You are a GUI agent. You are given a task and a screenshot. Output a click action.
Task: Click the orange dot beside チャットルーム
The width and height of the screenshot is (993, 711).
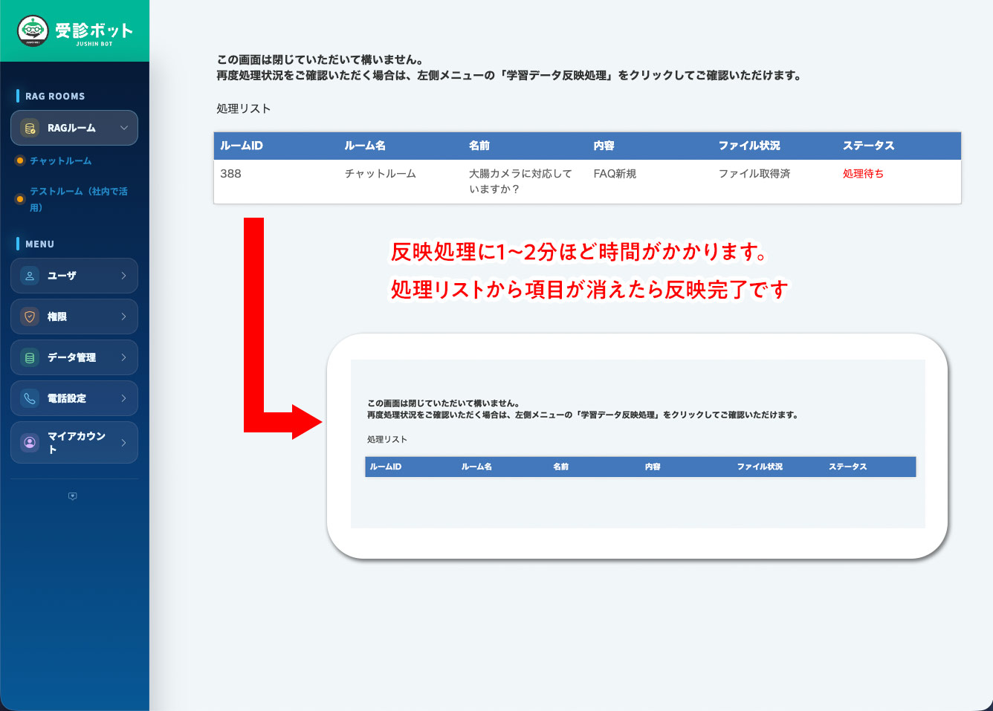click(20, 160)
